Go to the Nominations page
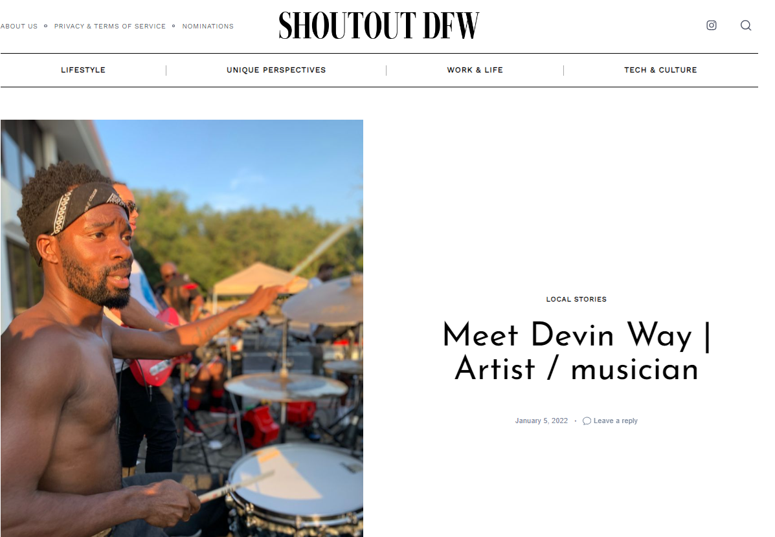The width and height of the screenshot is (775, 537). 208,26
